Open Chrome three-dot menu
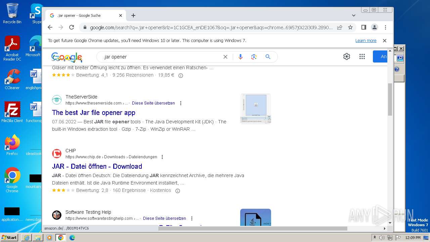This screenshot has width=430, height=242. point(385,27)
